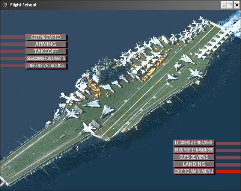Select the Arming lesson
The image size is (241, 191).
click(x=46, y=44)
